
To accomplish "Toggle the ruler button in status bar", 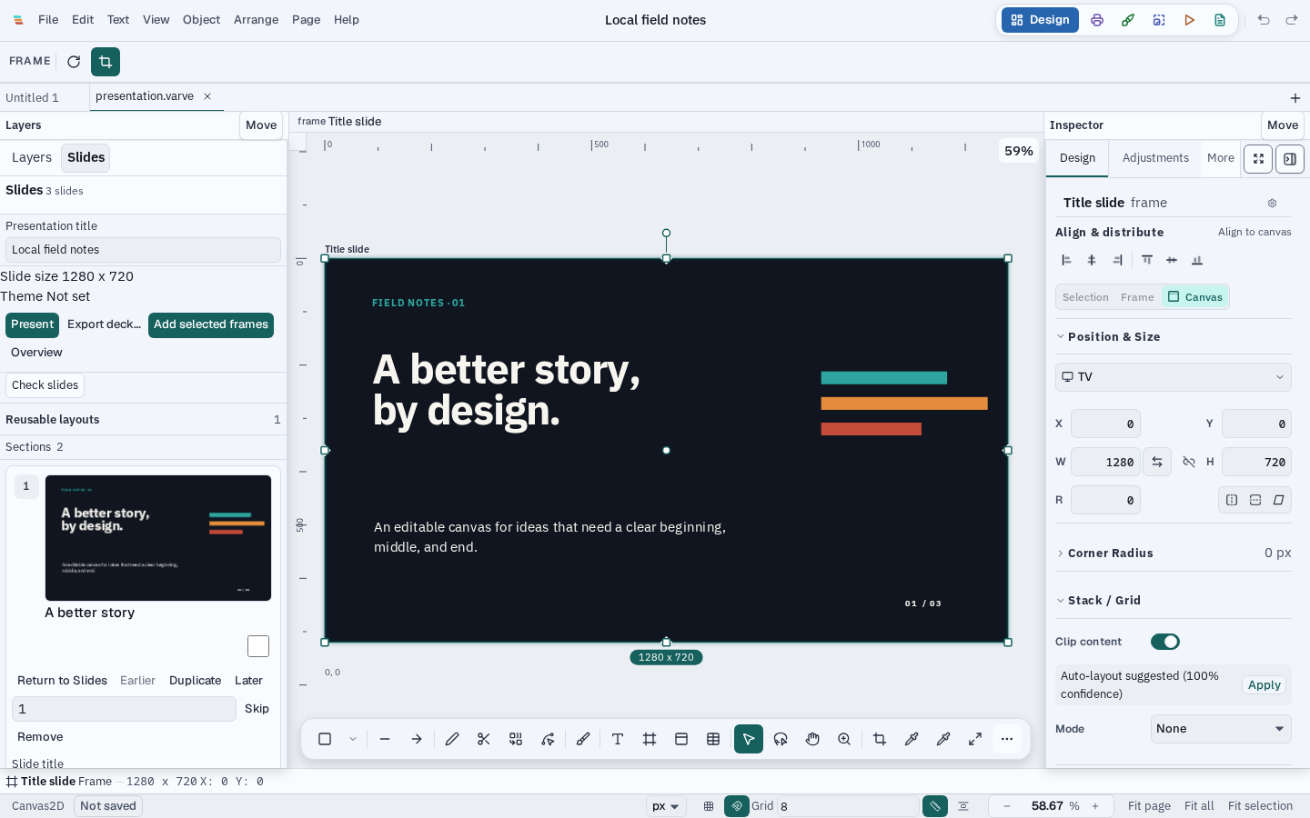I will pyautogui.click(x=935, y=806).
